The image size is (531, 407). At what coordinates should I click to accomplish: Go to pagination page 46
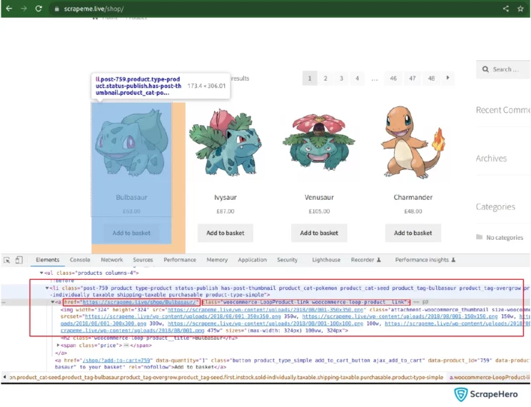point(393,79)
